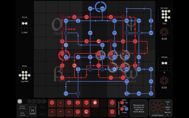The width and height of the screenshot is (189, 118).
Task: Click the Tab layer switch button
Action: click(x=126, y=103)
